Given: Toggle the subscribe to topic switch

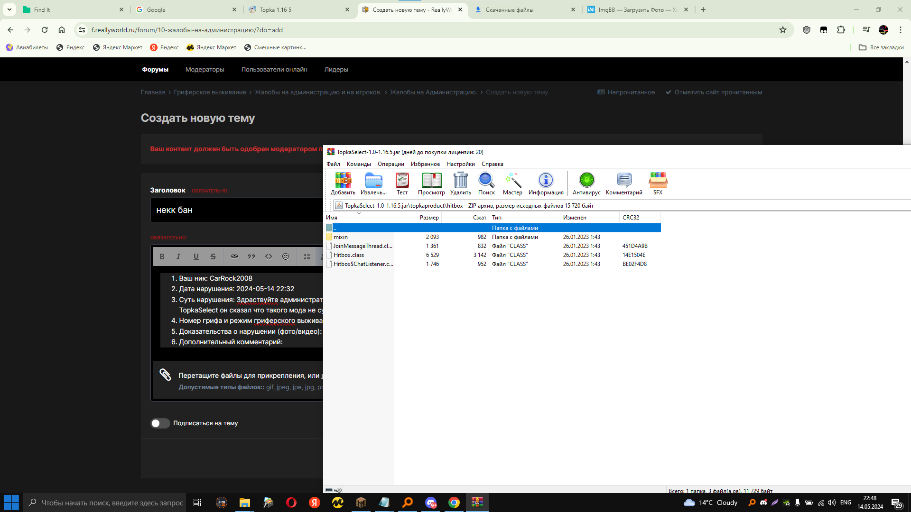Looking at the screenshot, I should pos(160,423).
